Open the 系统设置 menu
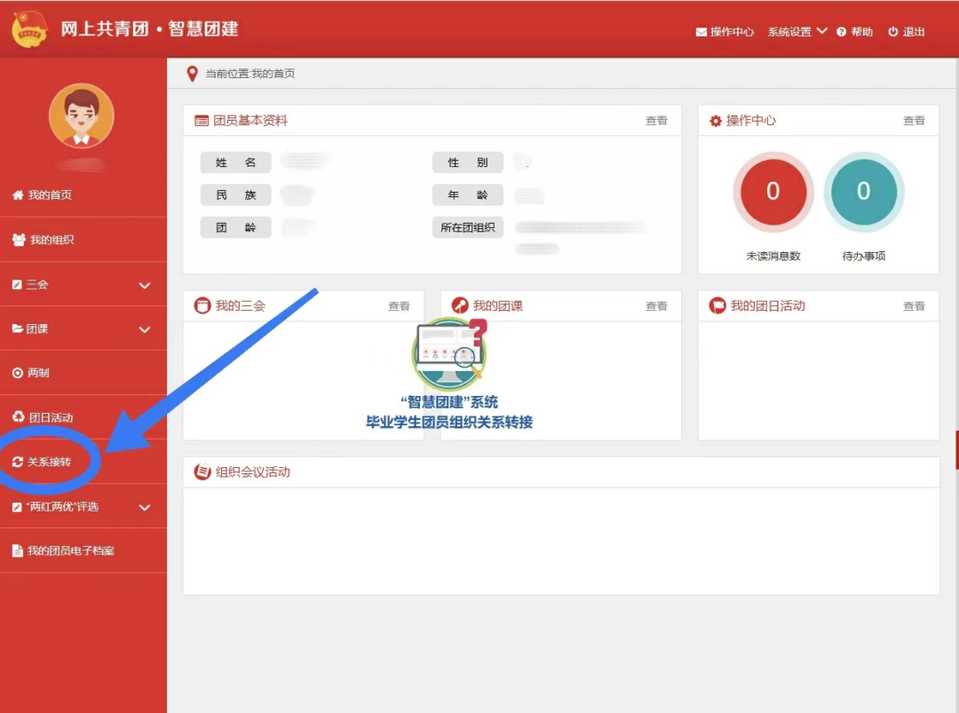This screenshot has height=713, width=959. [789, 32]
